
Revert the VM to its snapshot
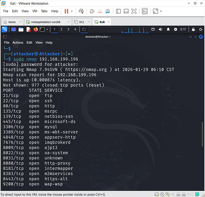[x=100, y=11]
